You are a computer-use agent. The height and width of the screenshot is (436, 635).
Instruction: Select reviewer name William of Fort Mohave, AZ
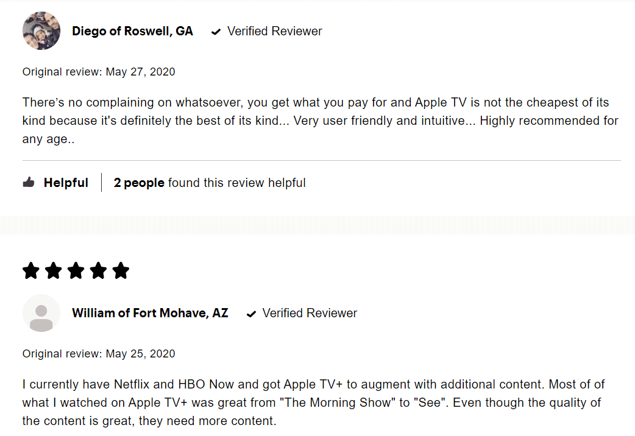151,313
